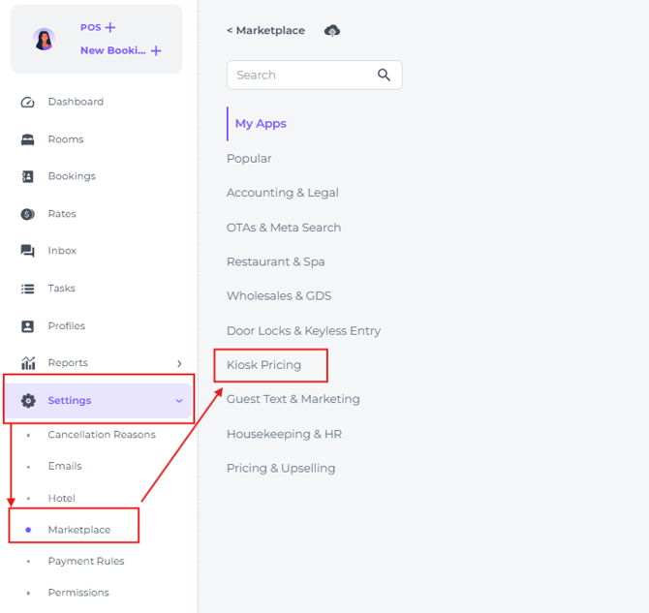The image size is (649, 613).
Task: Click the search magnifier icon
Action: coord(385,75)
